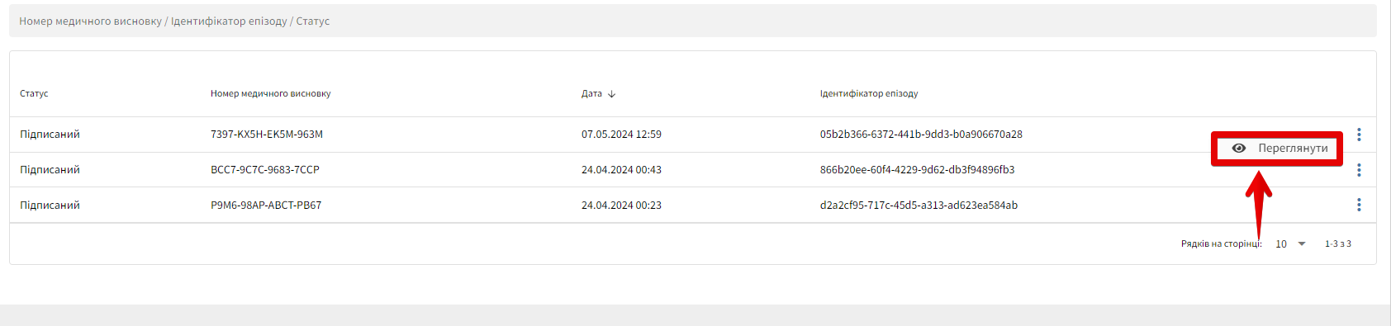Viewport: 1391px width, 326px height.
Task: Select the Переглянути menu option
Action: coord(1277,149)
